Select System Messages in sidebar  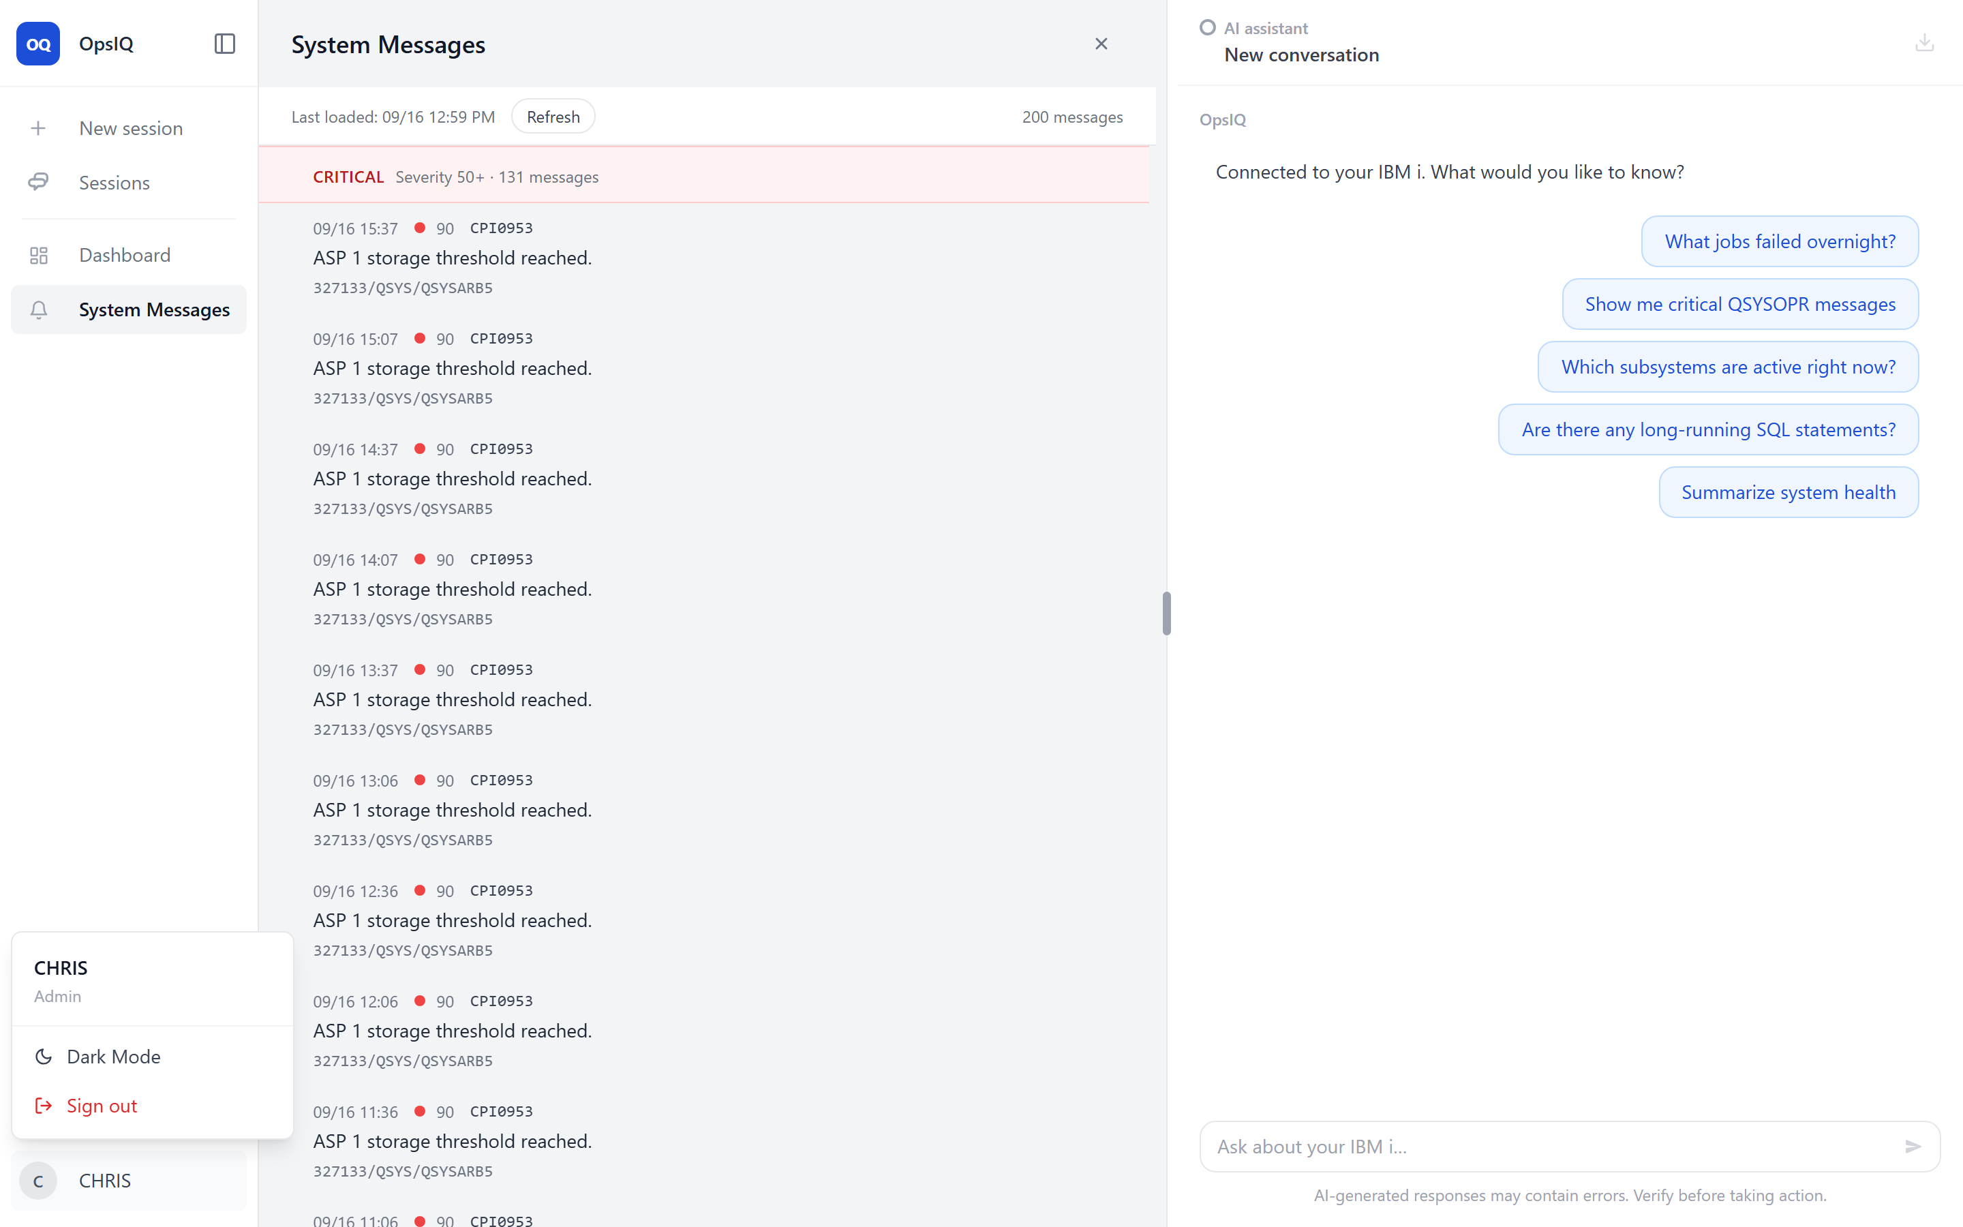pyautogui.click(x=128, y=309)
